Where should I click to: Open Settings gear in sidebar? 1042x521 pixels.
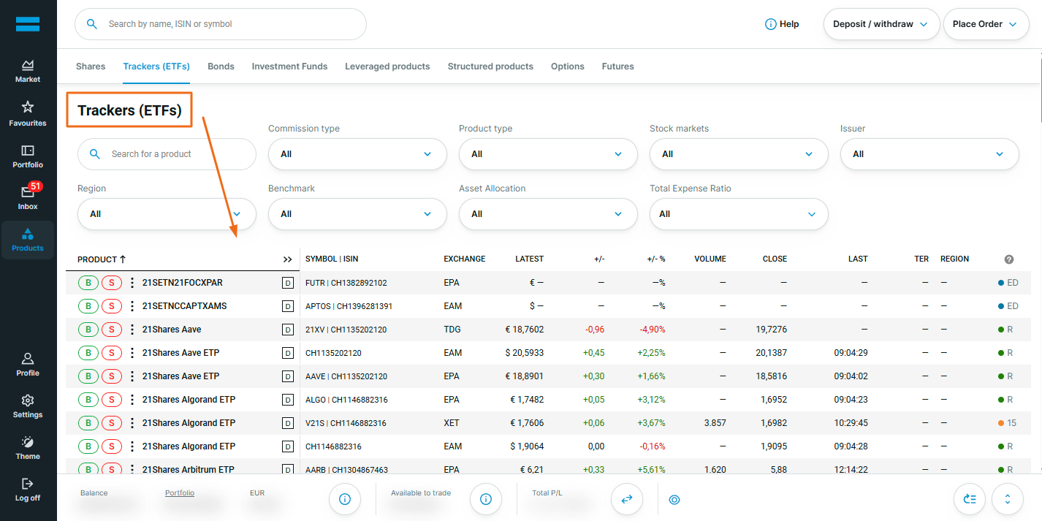click(x=28, y=400)
